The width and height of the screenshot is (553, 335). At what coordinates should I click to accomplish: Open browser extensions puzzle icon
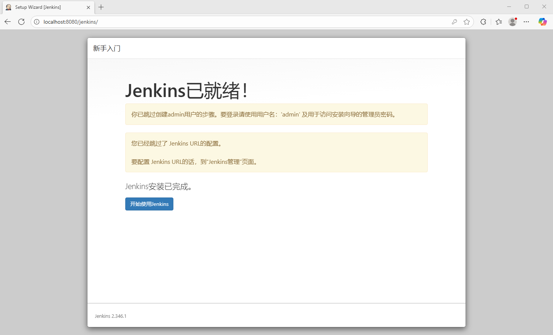click(x=483, y=22)
